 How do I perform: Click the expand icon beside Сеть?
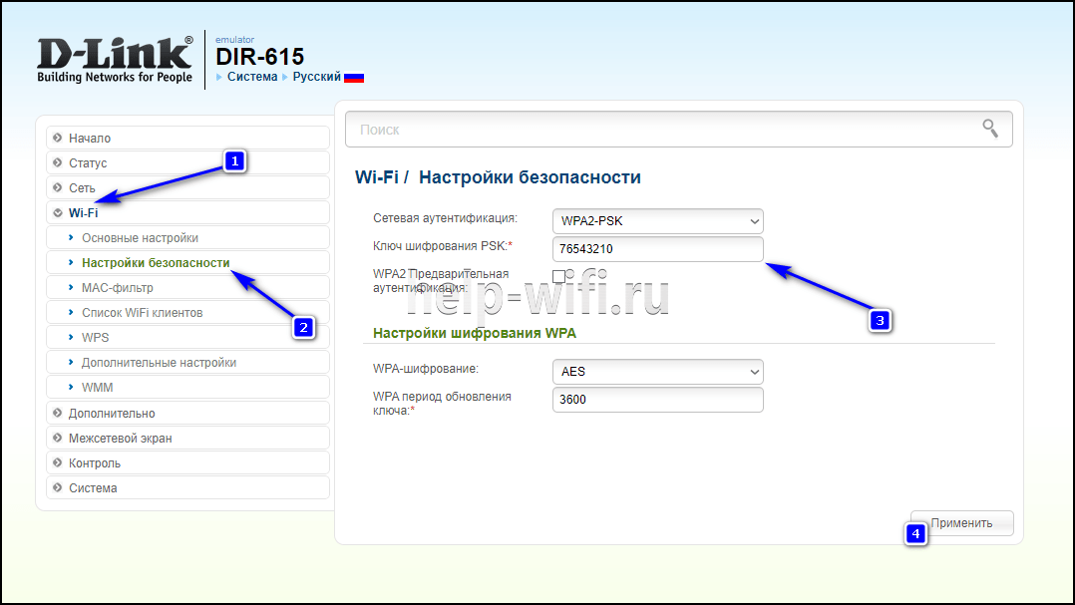coord(58,187)
